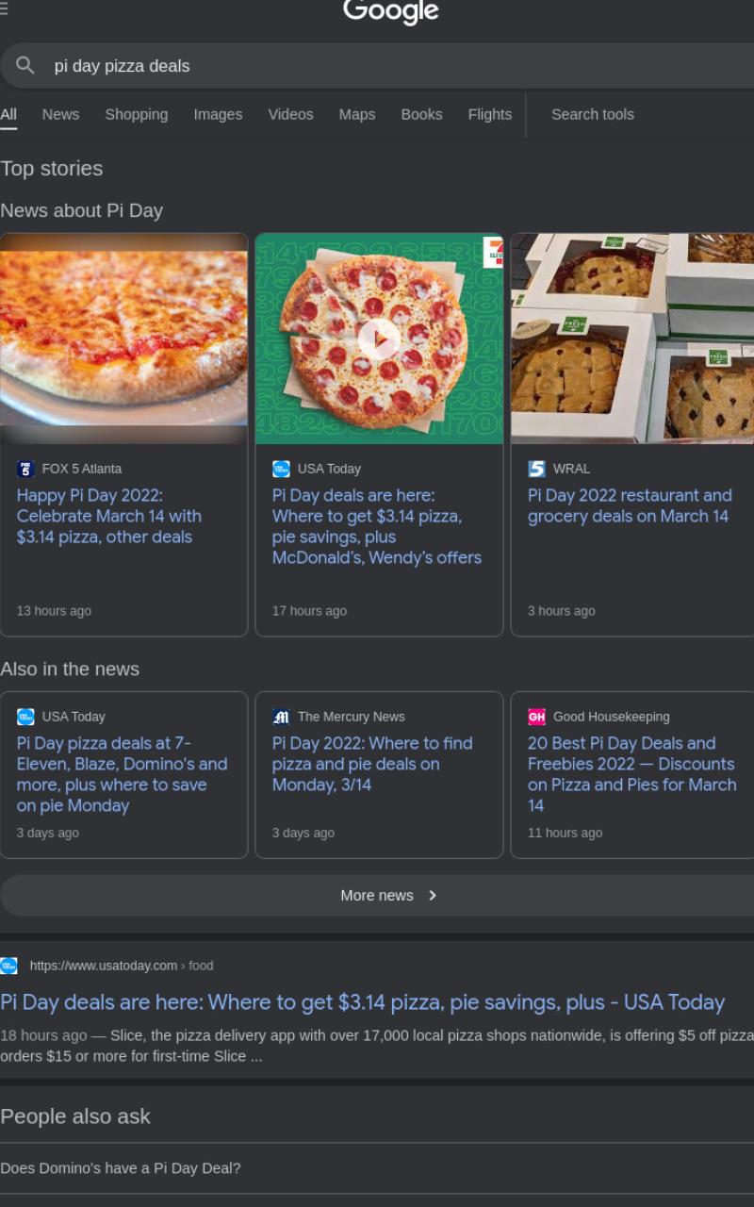This screenshot has width=754, height=1207.
Task: Click the Top stories heading
Action: (x=52, y=169)
